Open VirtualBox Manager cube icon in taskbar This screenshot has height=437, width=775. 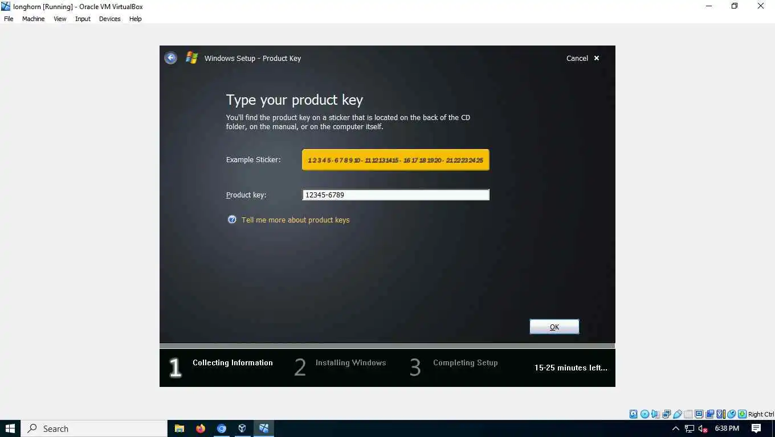tap(242, 428)
